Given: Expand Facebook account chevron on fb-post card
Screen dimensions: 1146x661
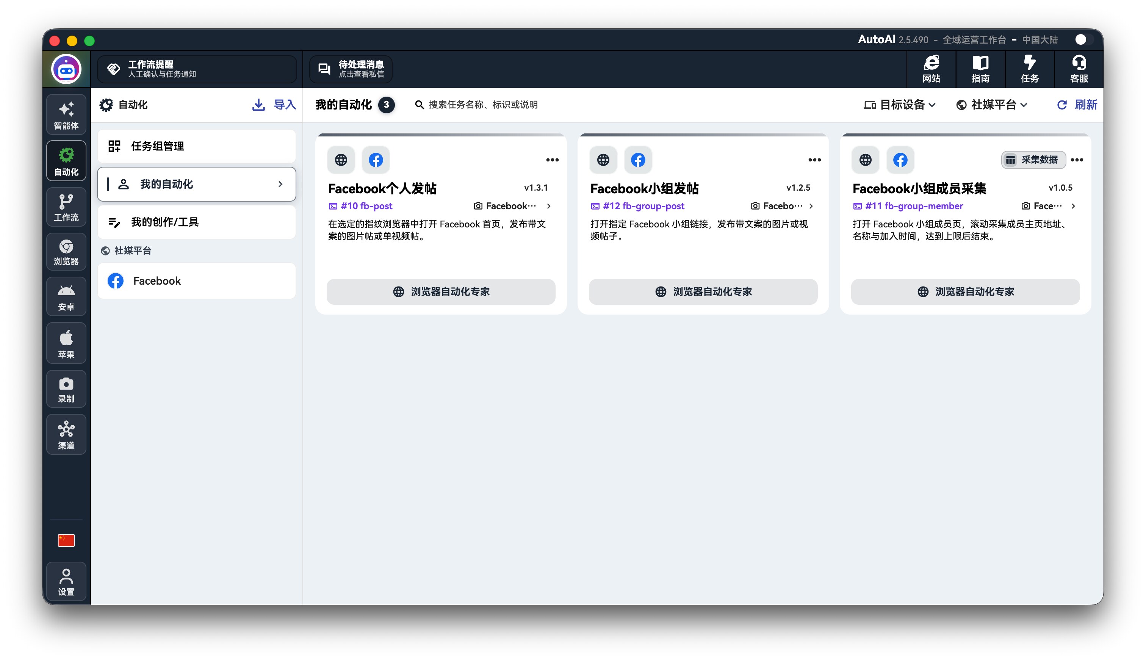Looking at the screenshot, I should [549, 206].
